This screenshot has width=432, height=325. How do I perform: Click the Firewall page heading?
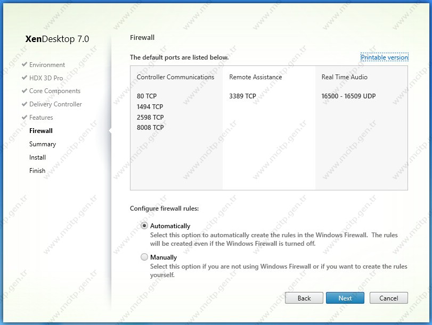pos(142,37)
